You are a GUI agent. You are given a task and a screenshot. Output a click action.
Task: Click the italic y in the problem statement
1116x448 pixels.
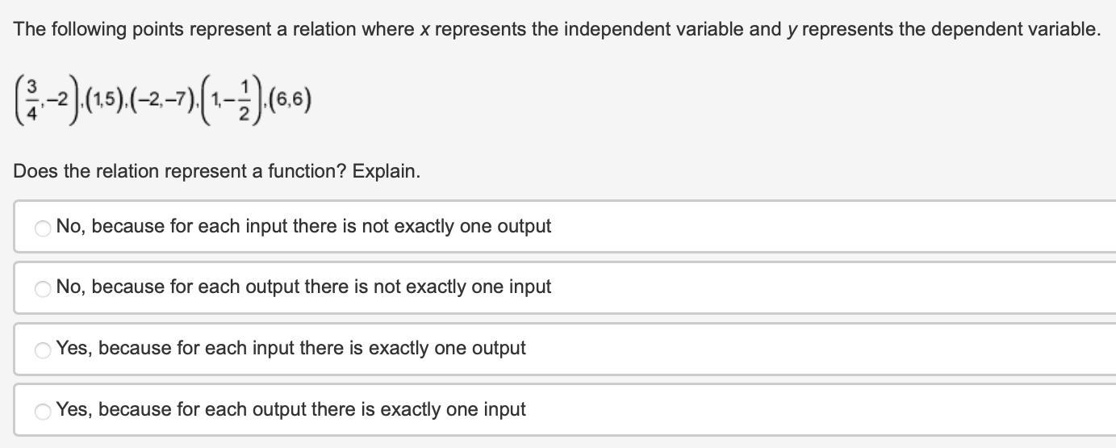[x=792, y=30]
